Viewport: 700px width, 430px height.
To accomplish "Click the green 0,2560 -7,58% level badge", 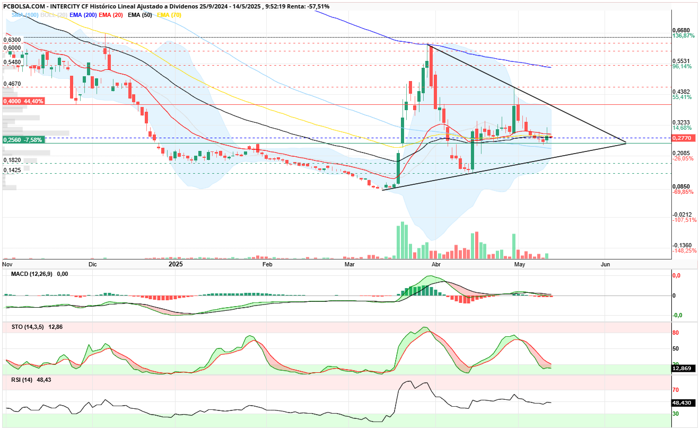I will 23,140.
